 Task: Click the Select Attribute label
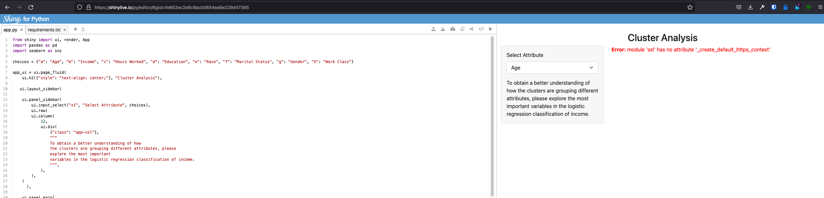[x=525, y=55]
